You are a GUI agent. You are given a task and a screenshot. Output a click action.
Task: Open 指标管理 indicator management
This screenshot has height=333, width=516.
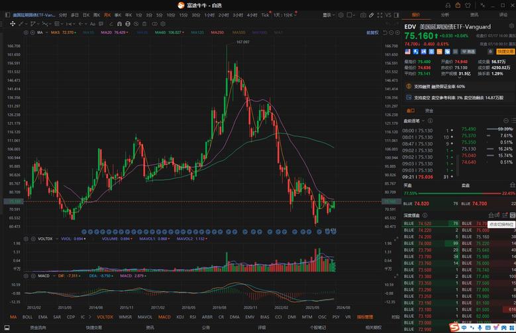pos(365,317)
